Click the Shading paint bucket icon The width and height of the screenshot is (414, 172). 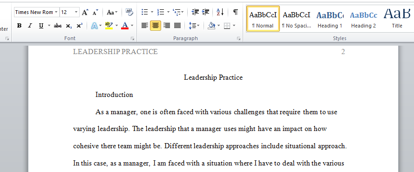[x=211, y=26]
